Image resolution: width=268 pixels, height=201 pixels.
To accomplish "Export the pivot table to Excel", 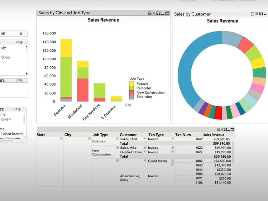I will pyautogui.click(x=221, y=129).
